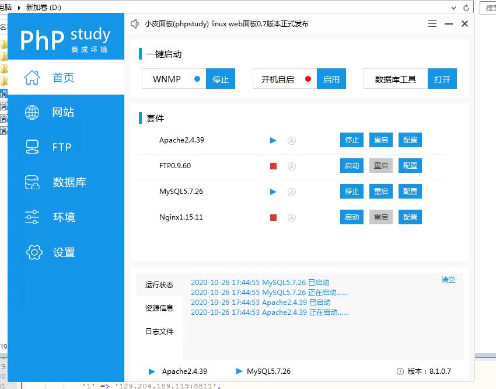The height and width of the screenshot is (389, 496).
Task: Open 配置 for MySQL5.7.26
Action: click(410, 192)
